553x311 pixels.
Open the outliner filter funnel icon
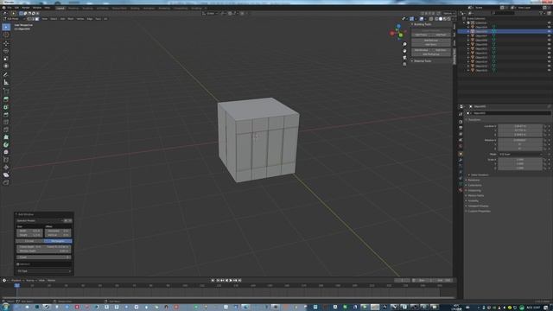pos(541,13)
